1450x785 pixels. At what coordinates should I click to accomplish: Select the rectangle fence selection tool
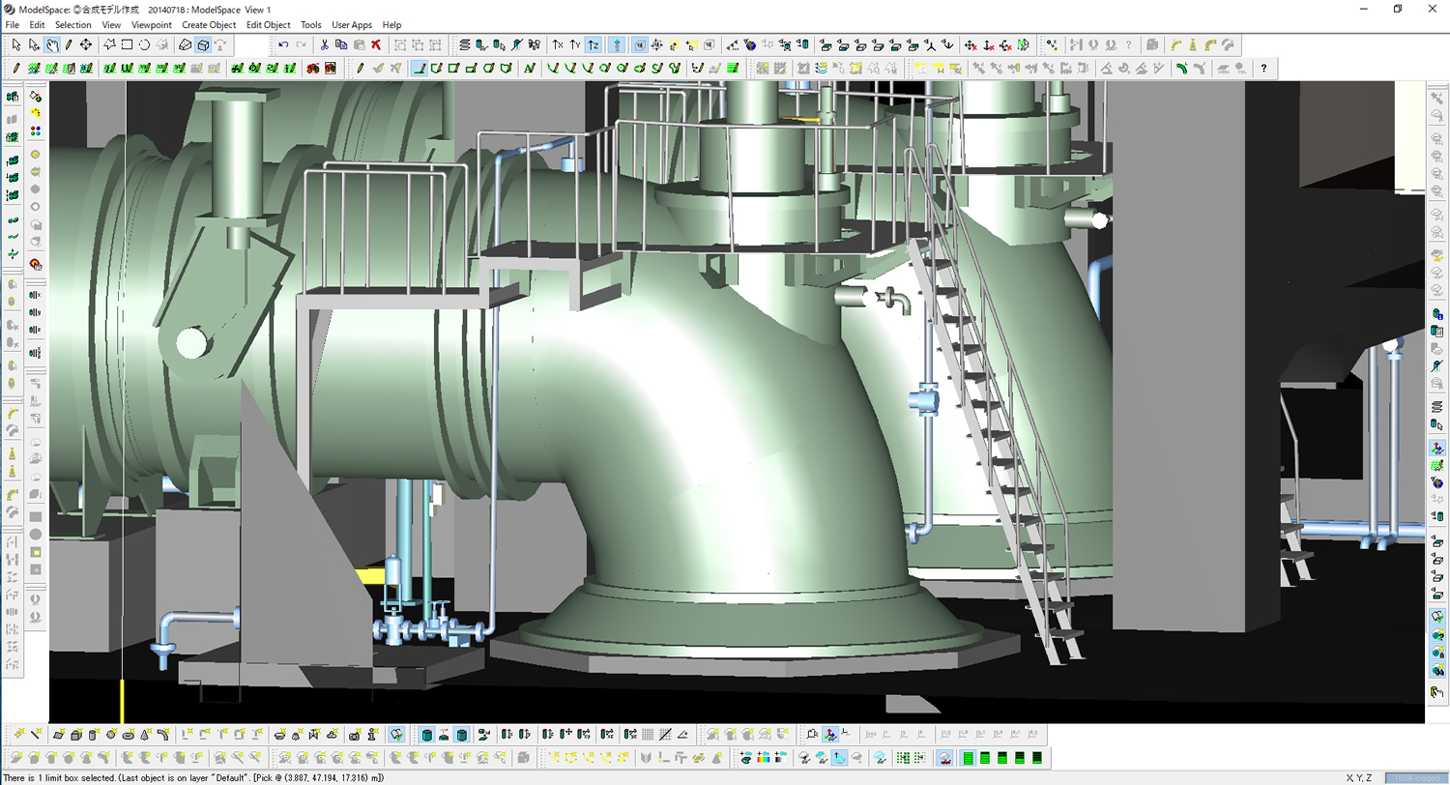[127, 44]
